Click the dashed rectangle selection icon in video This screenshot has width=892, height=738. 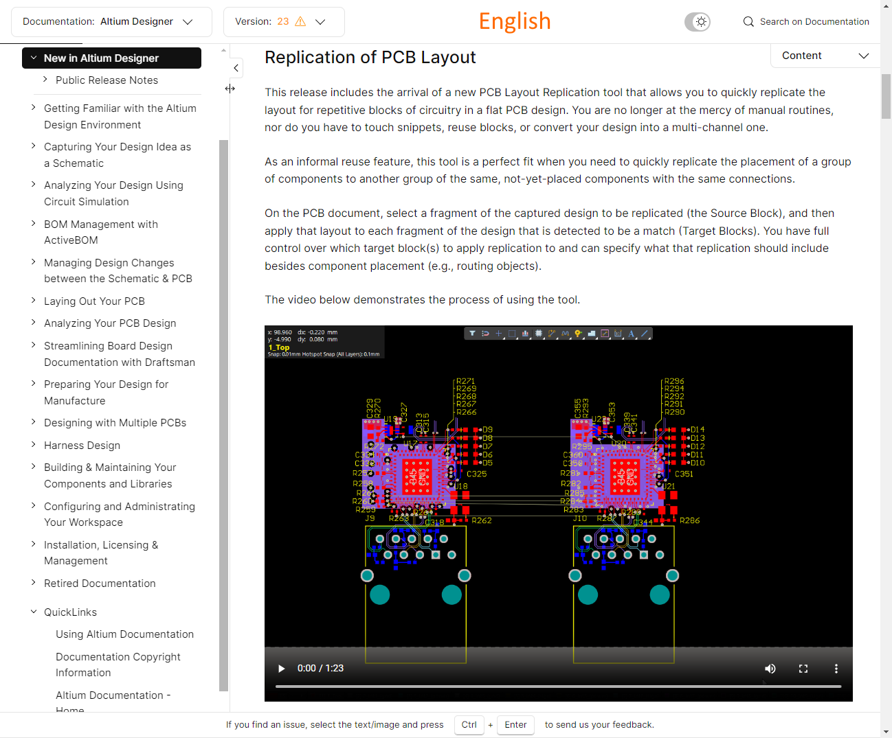(x=512, y=334)
